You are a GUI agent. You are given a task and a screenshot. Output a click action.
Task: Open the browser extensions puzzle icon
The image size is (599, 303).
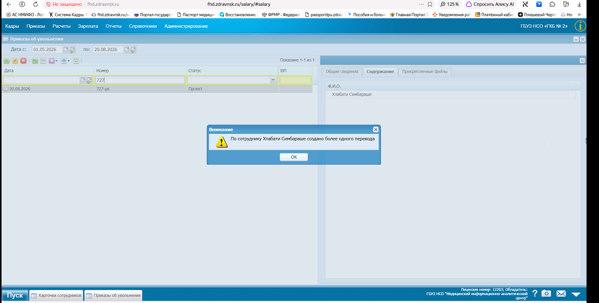552,4
